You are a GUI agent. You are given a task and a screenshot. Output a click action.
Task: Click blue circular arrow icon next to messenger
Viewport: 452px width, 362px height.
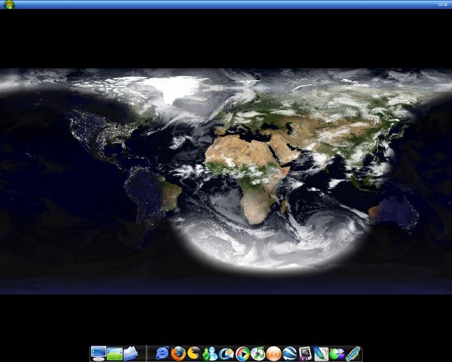pyautogui.click(x=226, y=354)
